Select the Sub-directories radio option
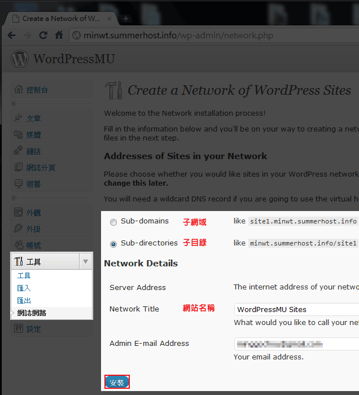Image resolution: width=359 pixels, height=395 pixels. coord(113,244)
